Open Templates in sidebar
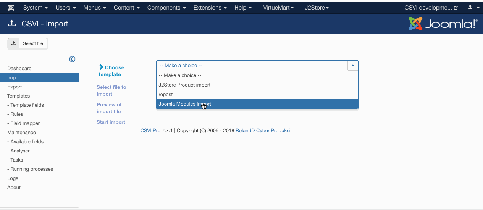Screen dimensions: 483x210 [x=18, y=96]
